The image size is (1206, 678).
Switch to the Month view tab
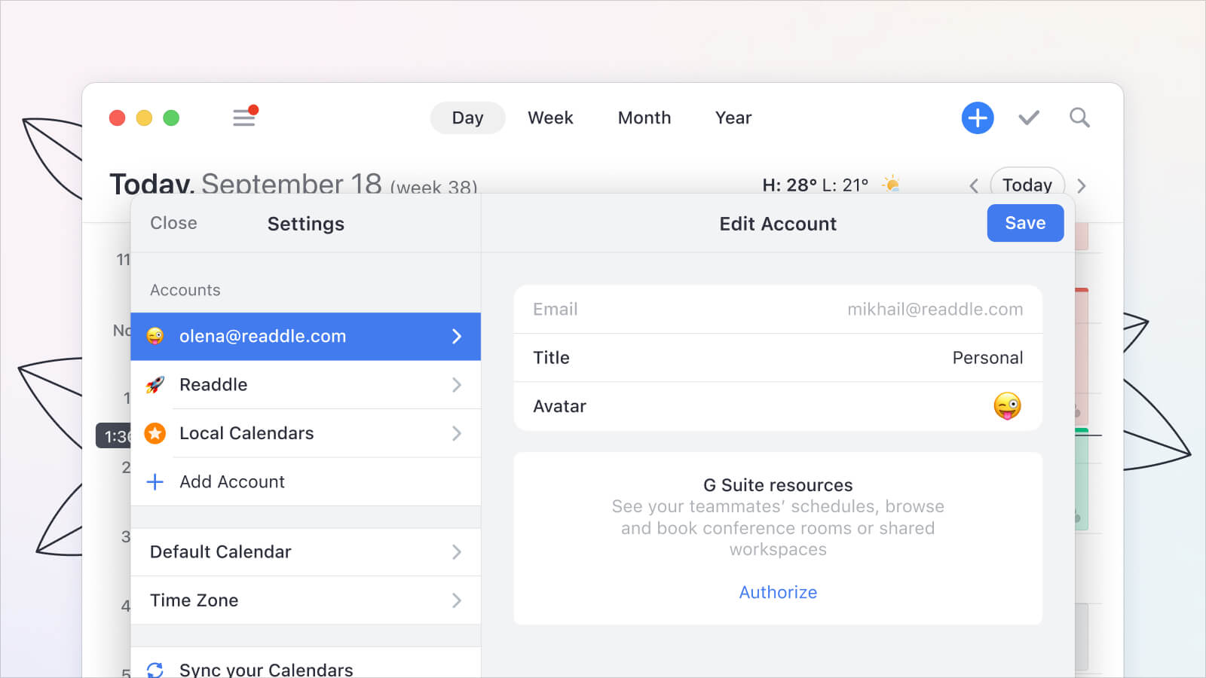tap(644, 118)
